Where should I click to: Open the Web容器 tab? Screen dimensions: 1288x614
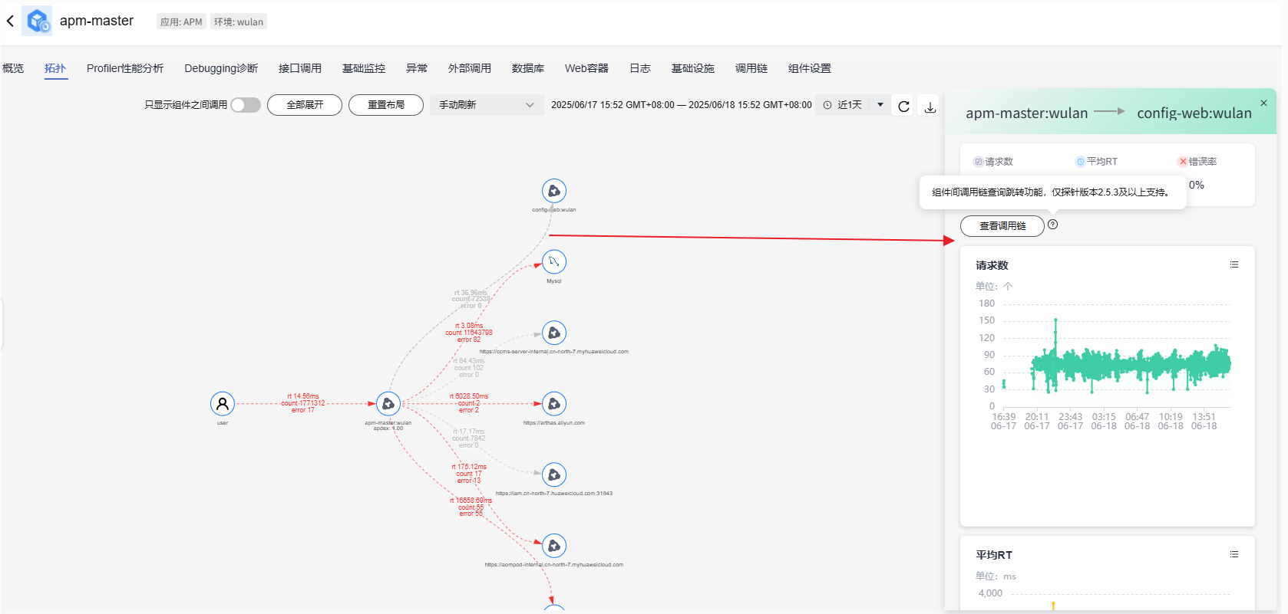point(586,68)
